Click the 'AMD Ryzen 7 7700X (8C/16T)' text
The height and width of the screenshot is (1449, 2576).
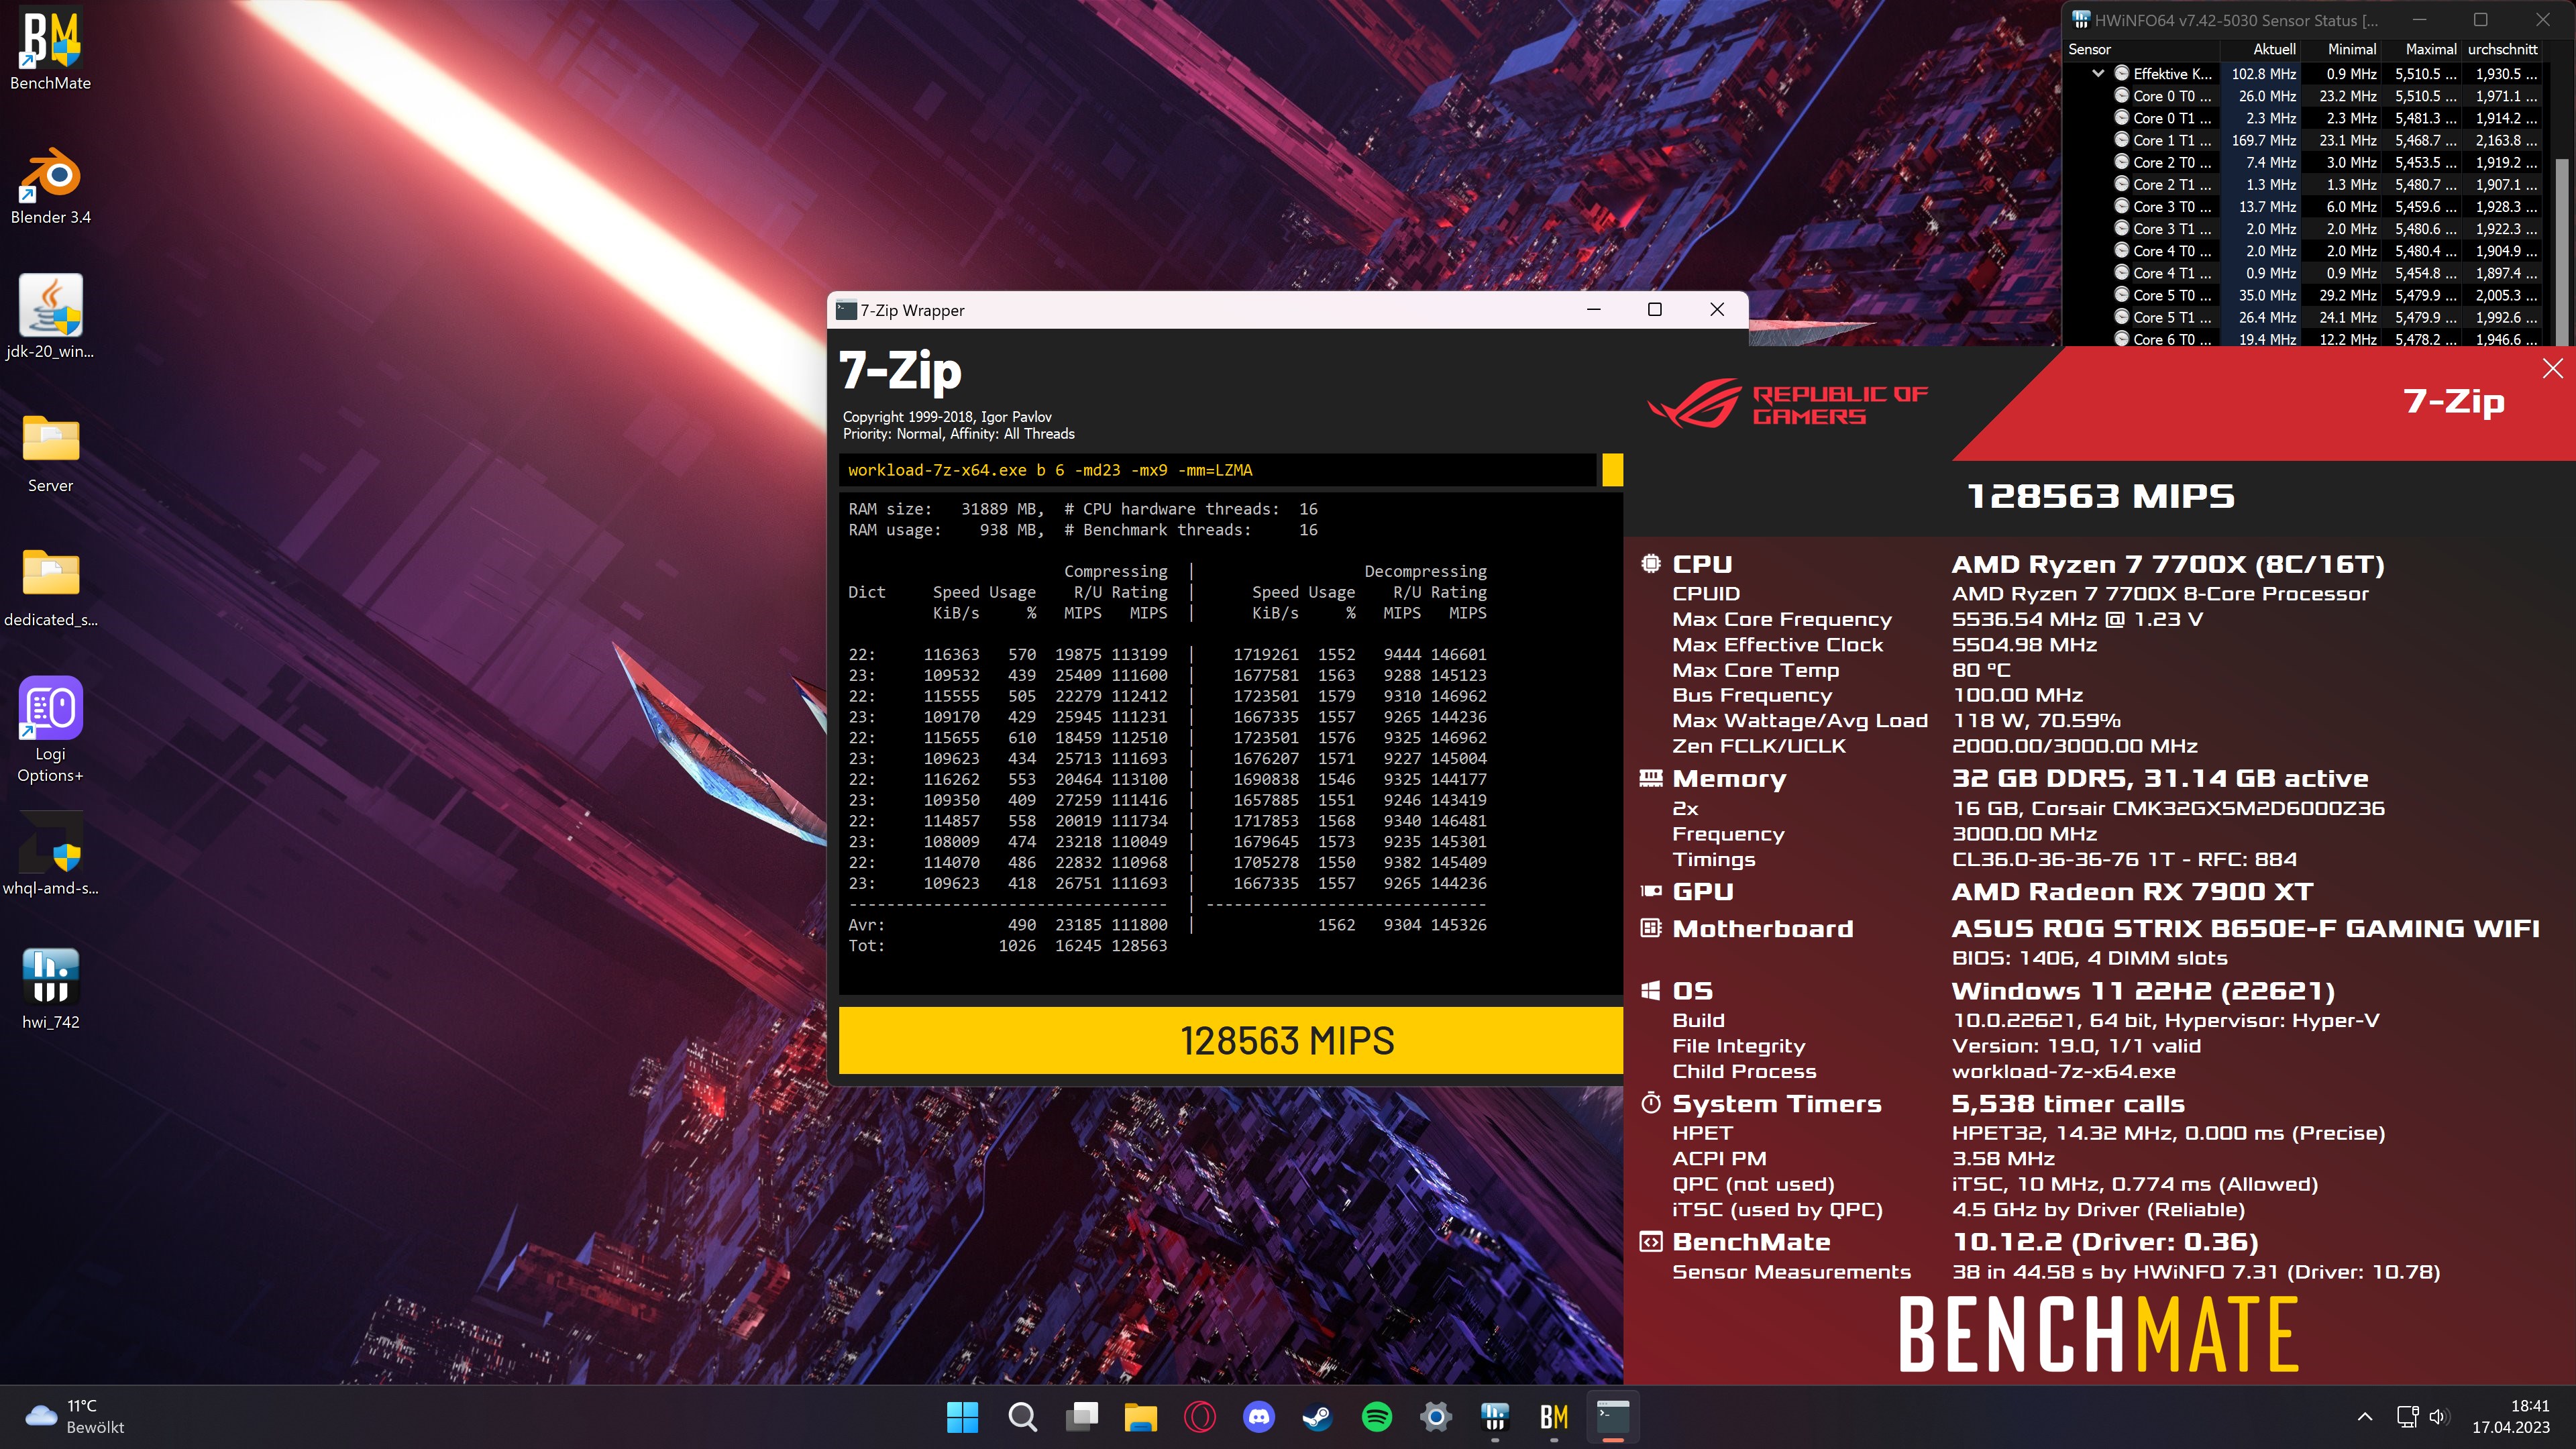pos(2167,564)
